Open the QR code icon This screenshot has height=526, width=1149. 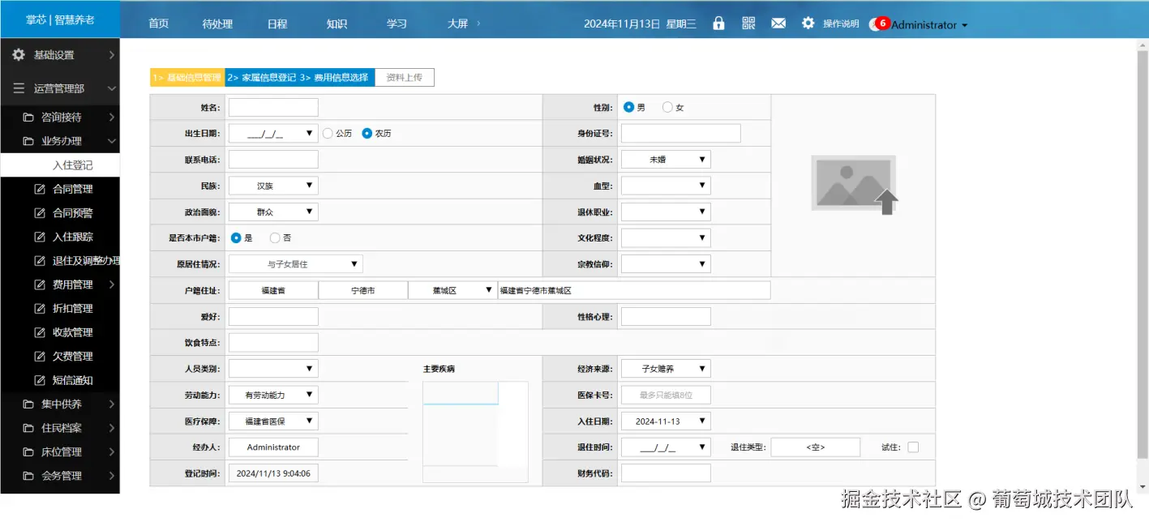coord(748,24)
